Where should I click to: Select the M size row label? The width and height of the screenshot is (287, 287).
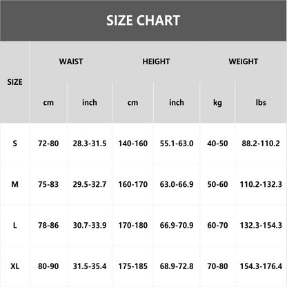tap(14, 184)
